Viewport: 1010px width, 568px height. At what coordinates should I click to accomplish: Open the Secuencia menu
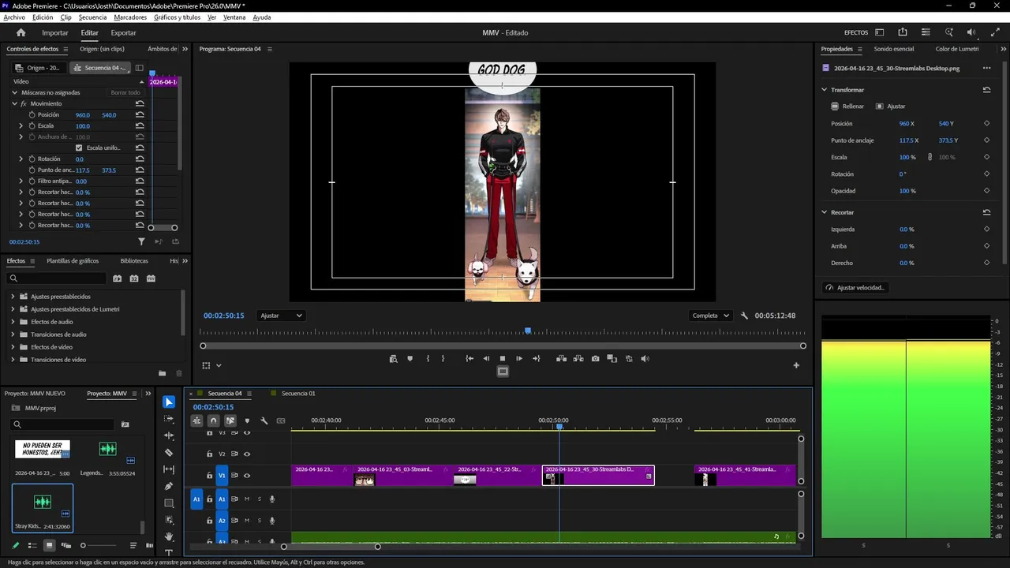click(x=92, y=17)
